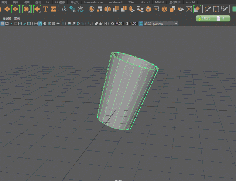Click the SVG import tool icon
This screenshot has width=236, height=181.
(54, 9)
